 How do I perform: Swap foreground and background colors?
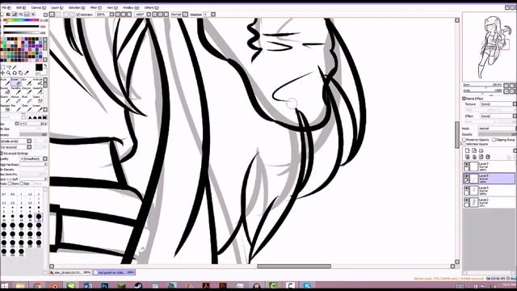(x=45, y=66)
